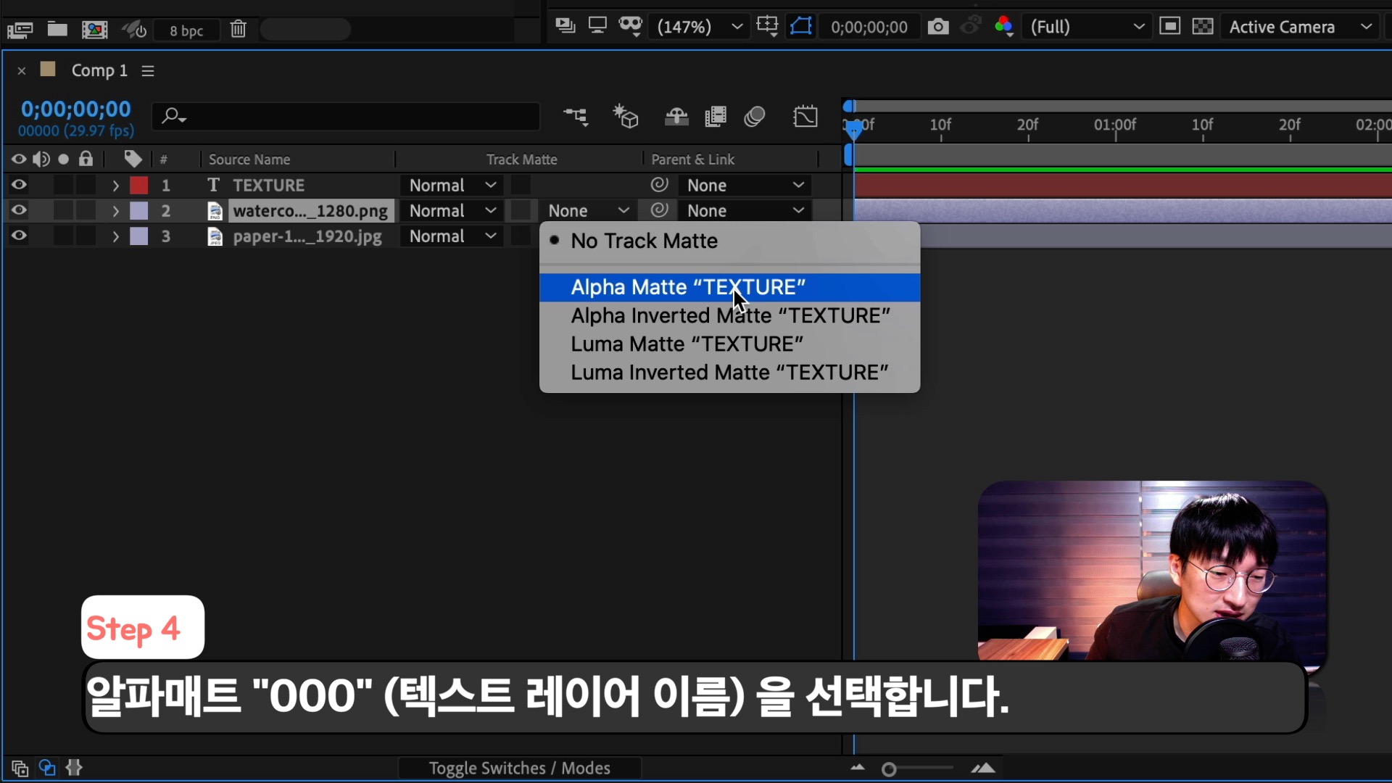Viewport: 1392px width, 783px height.
Task: Click the trash delete icon
Action: point(239,30)
